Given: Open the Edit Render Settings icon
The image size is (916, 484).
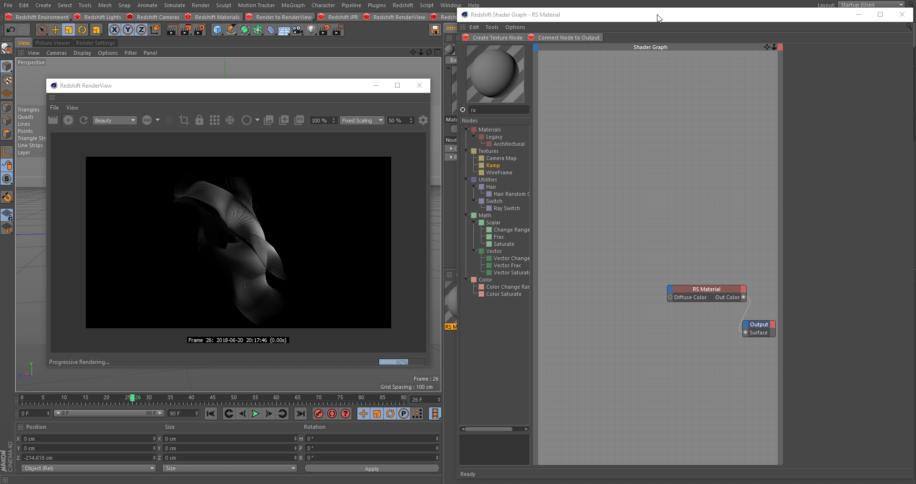Looking at the screenshot, I should pyautogui.click(x=199, y=30).
